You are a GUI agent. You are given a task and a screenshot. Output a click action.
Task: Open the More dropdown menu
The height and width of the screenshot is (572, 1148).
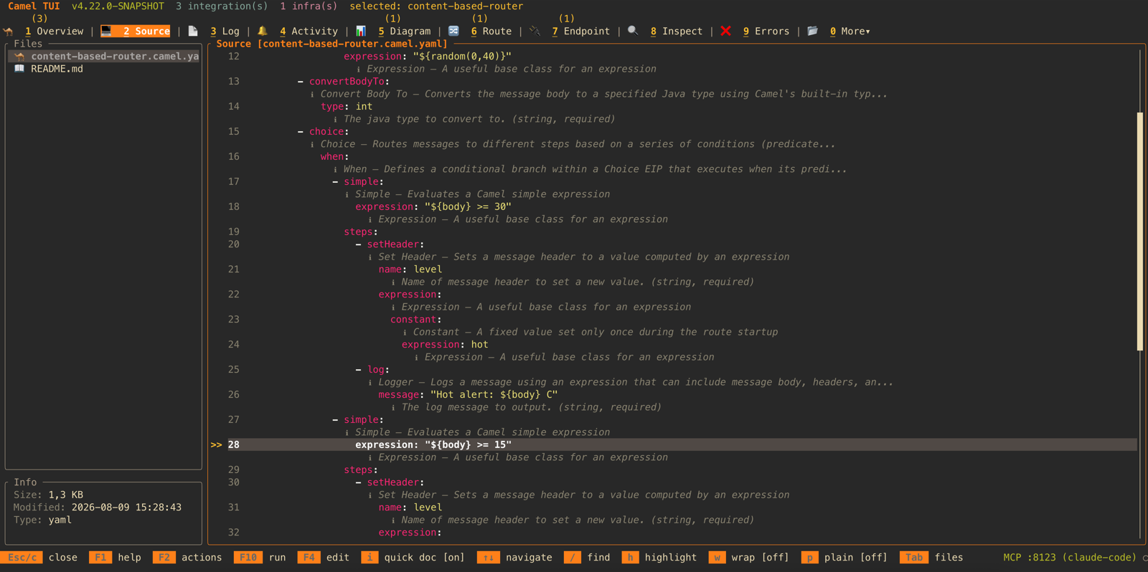[850, 32]
